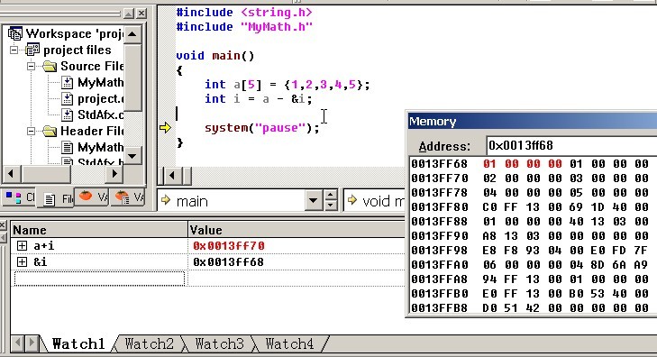This screenshot has height=357, width=657.
Task: Decrement the function combo spinner down
Action: 331,206
